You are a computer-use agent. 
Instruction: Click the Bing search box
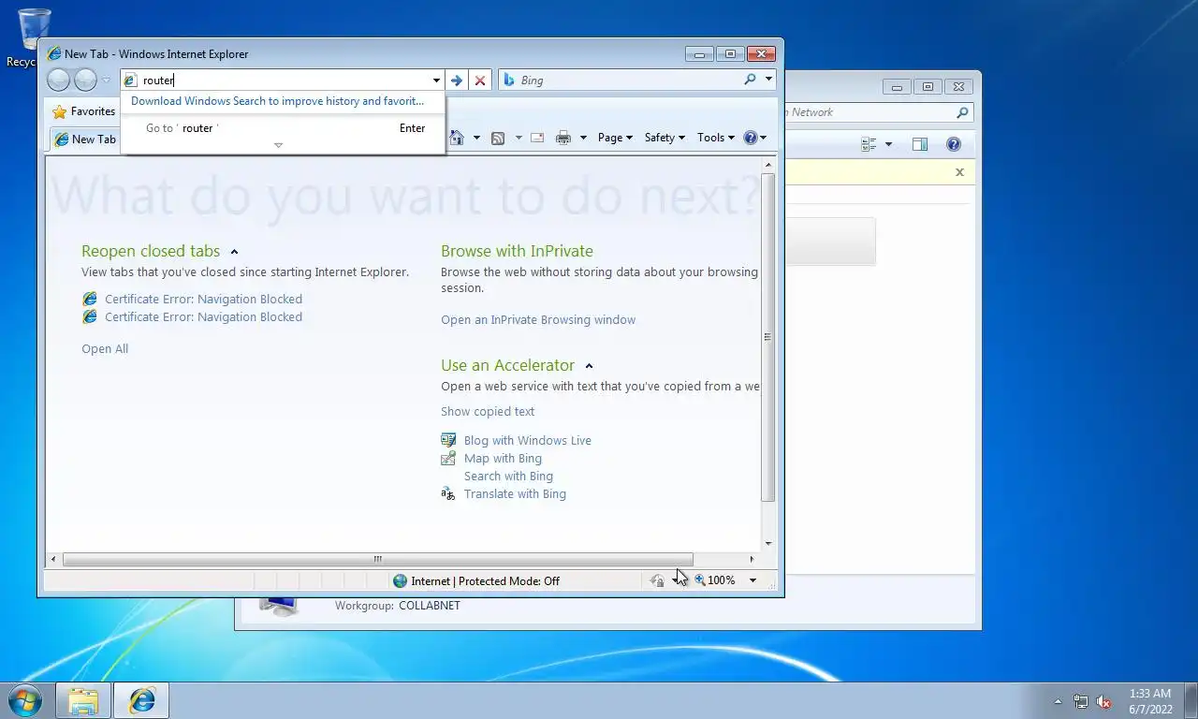coord(630,81)
